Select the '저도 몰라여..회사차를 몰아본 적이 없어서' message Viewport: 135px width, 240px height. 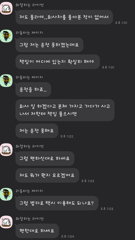pyautogui.click(x=64, y=17)
